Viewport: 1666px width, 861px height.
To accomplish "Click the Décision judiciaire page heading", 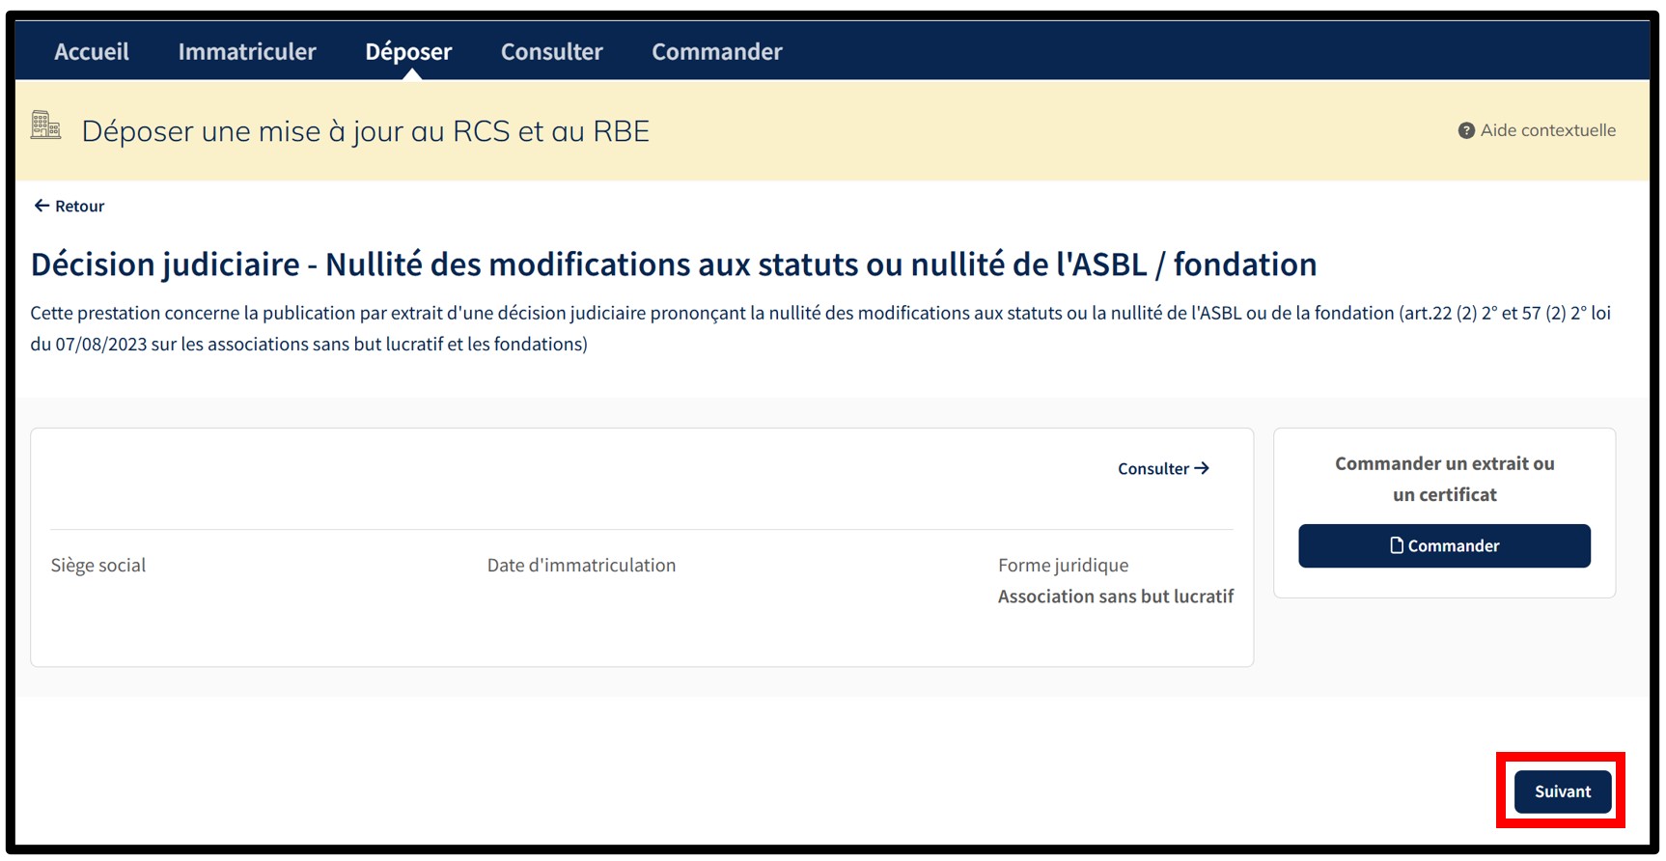I will point(673,264).
